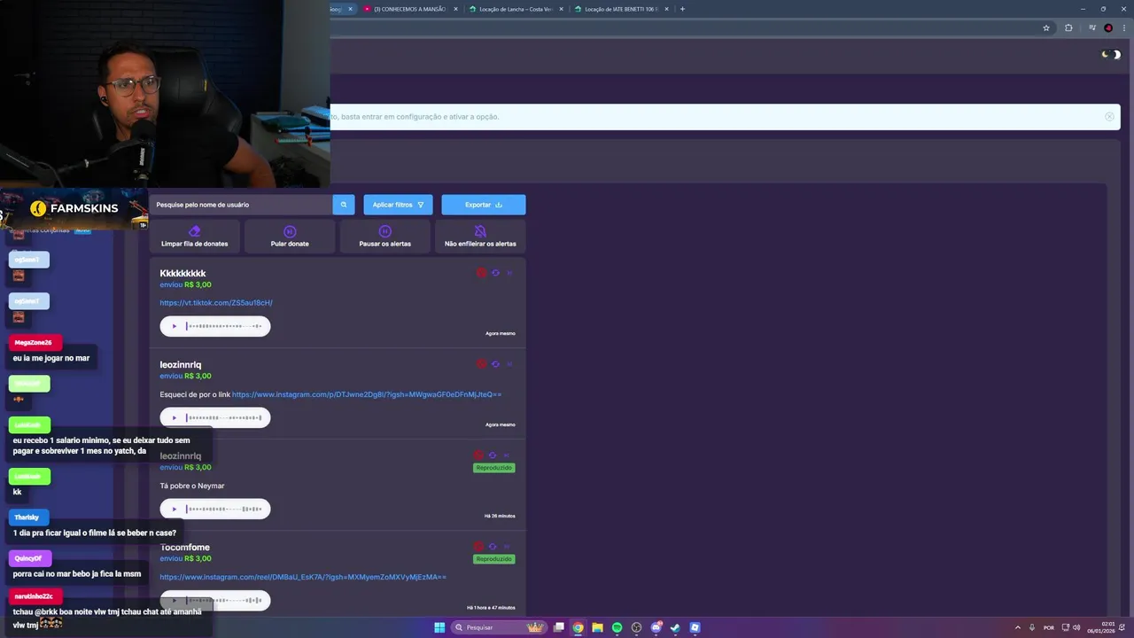Open a new browser tab
The height and width of the screenshot is (638, 1134).
pyautogui.click(x=682, y=9)
